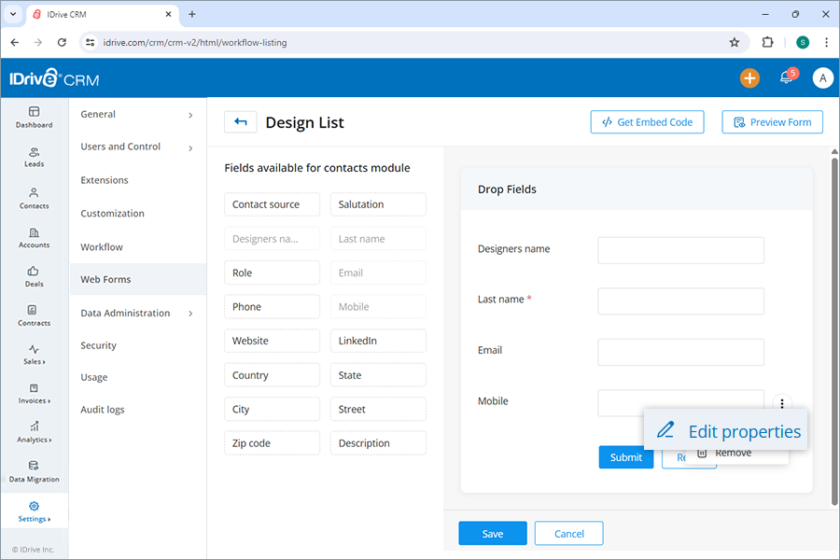Open the Contacts module icon
The image size is (840, 560).
34,197
